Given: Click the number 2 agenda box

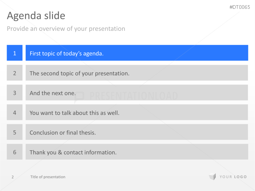Looking at the screenshot, I should 14,73.
